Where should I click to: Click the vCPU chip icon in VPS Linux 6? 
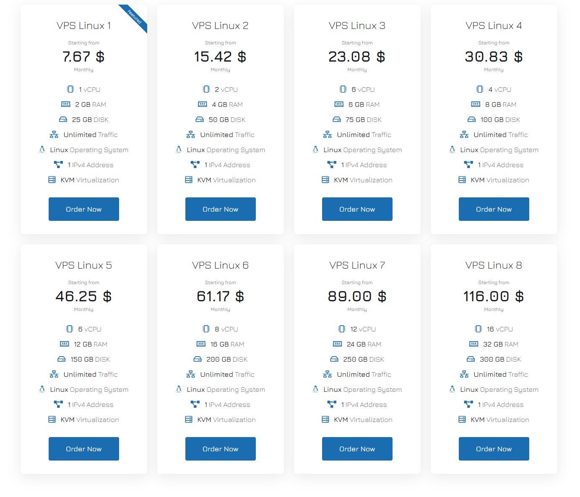[206, 329]
